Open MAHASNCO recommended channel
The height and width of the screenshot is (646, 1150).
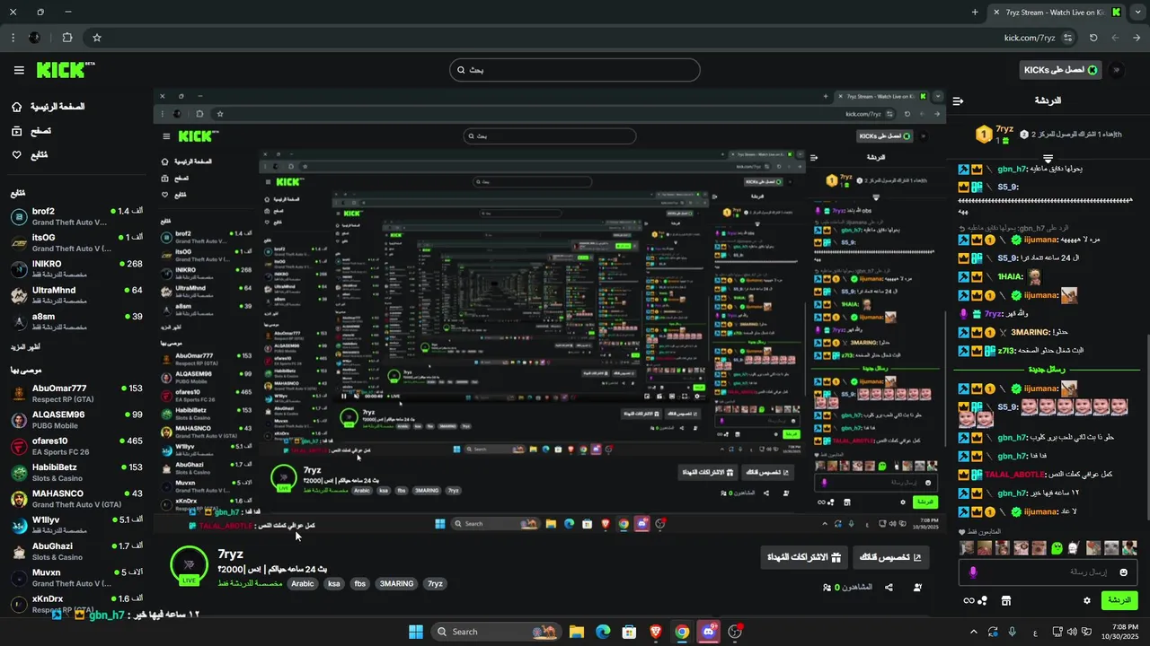pyautogui.click(x=76, y=498)
